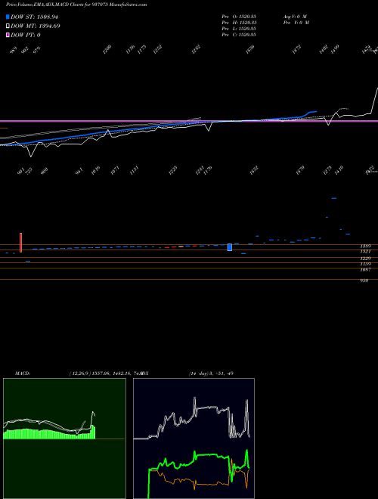The image size is (378, 499).
Task: Click the tall red candlestick bar
Action: (21, 243)
